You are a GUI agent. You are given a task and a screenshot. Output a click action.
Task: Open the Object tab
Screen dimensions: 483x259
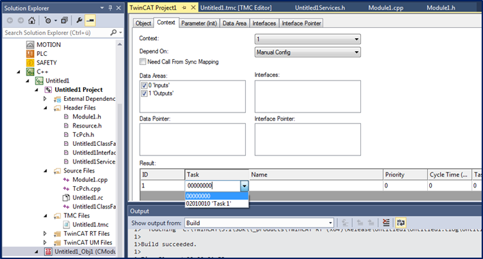click(143, 23)
